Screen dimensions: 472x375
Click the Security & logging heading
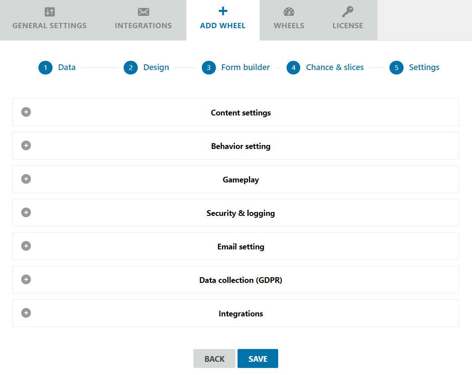point(241,213)
